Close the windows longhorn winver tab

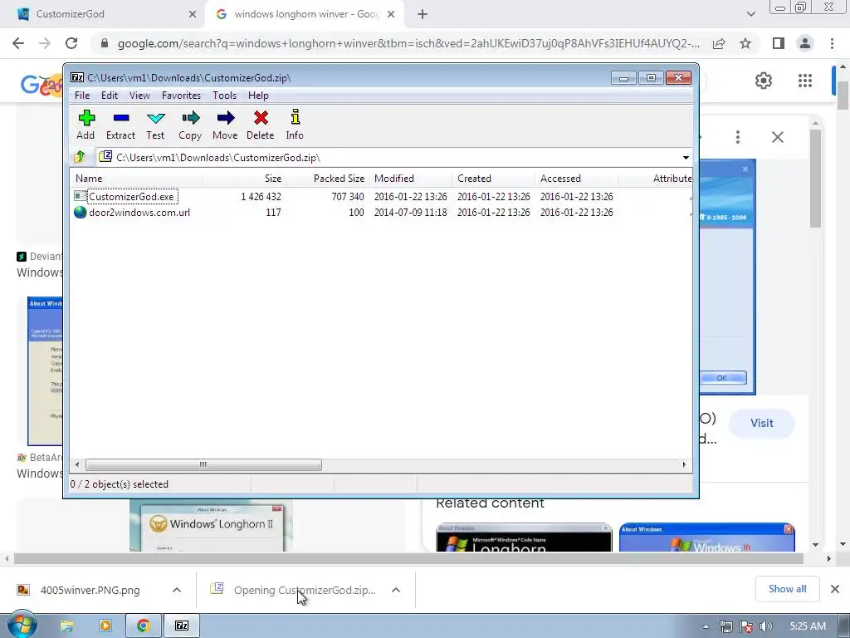coord(391,14)
